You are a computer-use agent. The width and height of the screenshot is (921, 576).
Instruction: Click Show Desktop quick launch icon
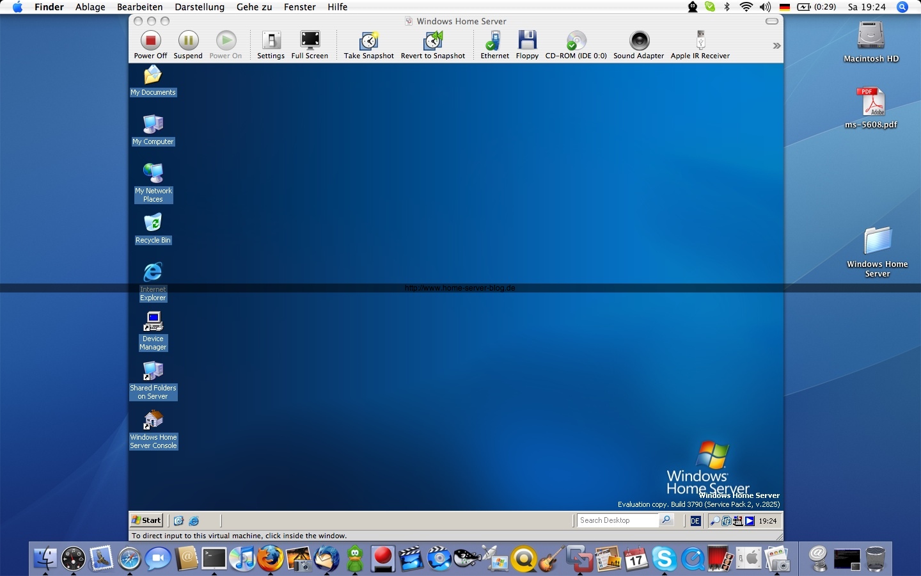click(x=179, y=521)
